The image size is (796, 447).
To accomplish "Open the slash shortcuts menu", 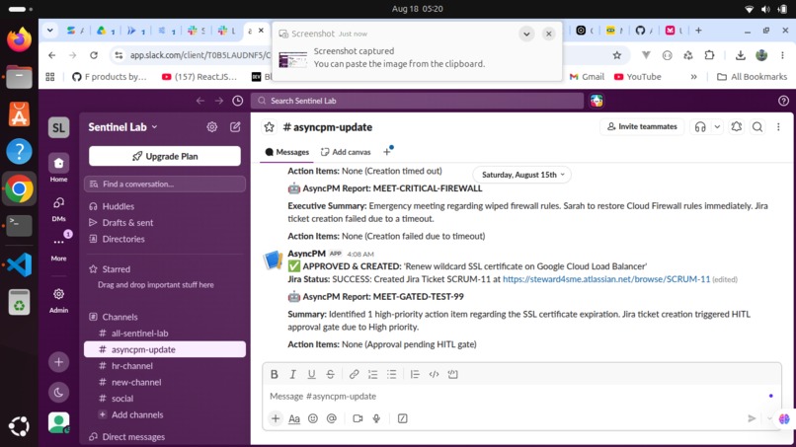I will [402, 418].
